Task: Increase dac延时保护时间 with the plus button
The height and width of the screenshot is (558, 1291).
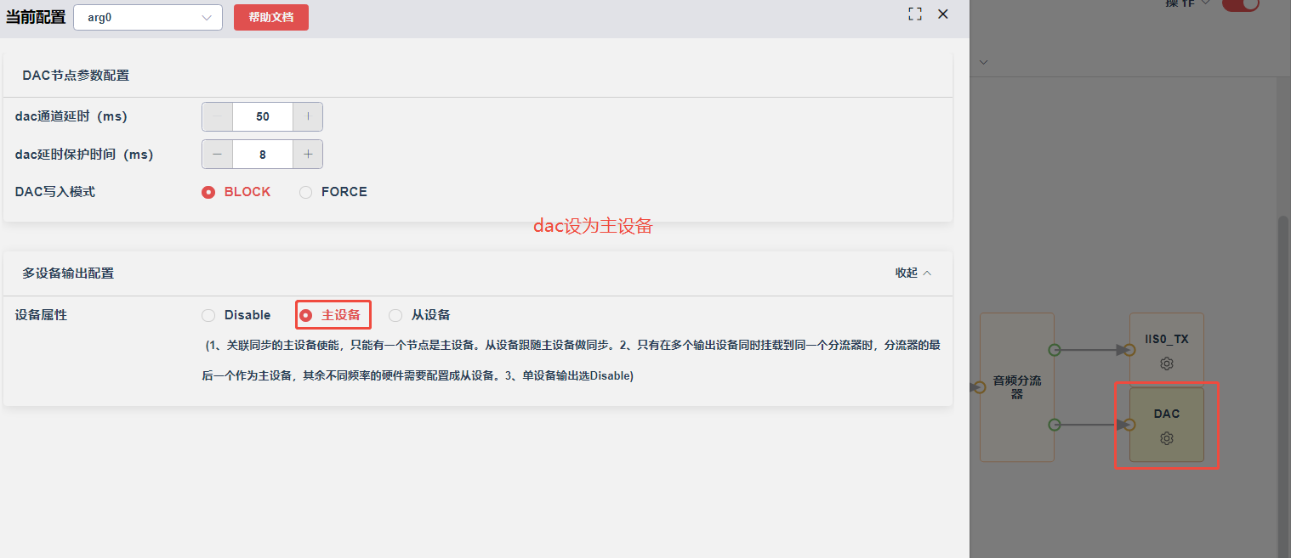Action: [x=308, y=154]
